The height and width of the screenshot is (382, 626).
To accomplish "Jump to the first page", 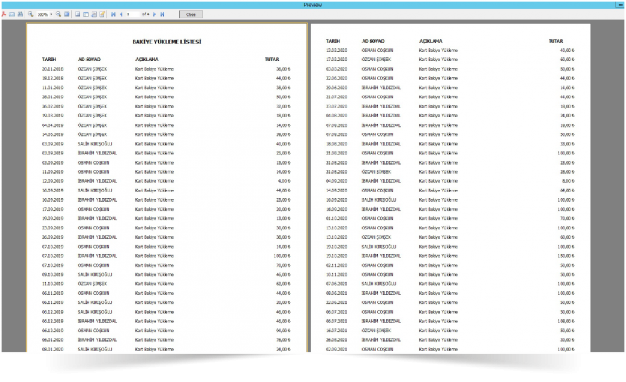I will point(113,14).
